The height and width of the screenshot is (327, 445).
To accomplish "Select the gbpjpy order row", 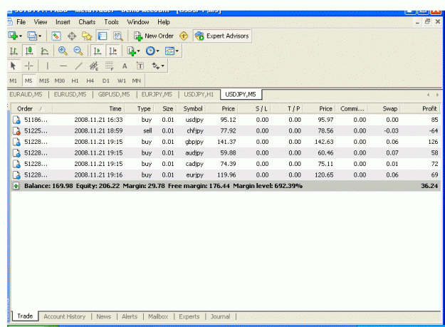I will click(226, 142).
